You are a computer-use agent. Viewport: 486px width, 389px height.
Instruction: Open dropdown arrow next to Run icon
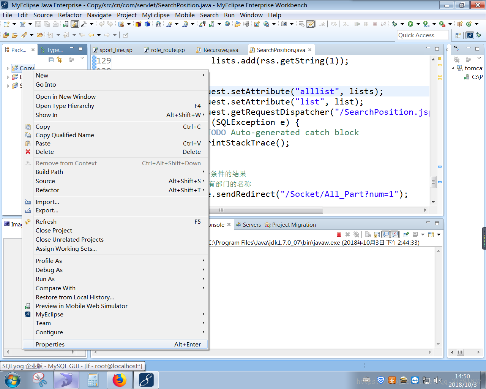click(x=418, y=24)
